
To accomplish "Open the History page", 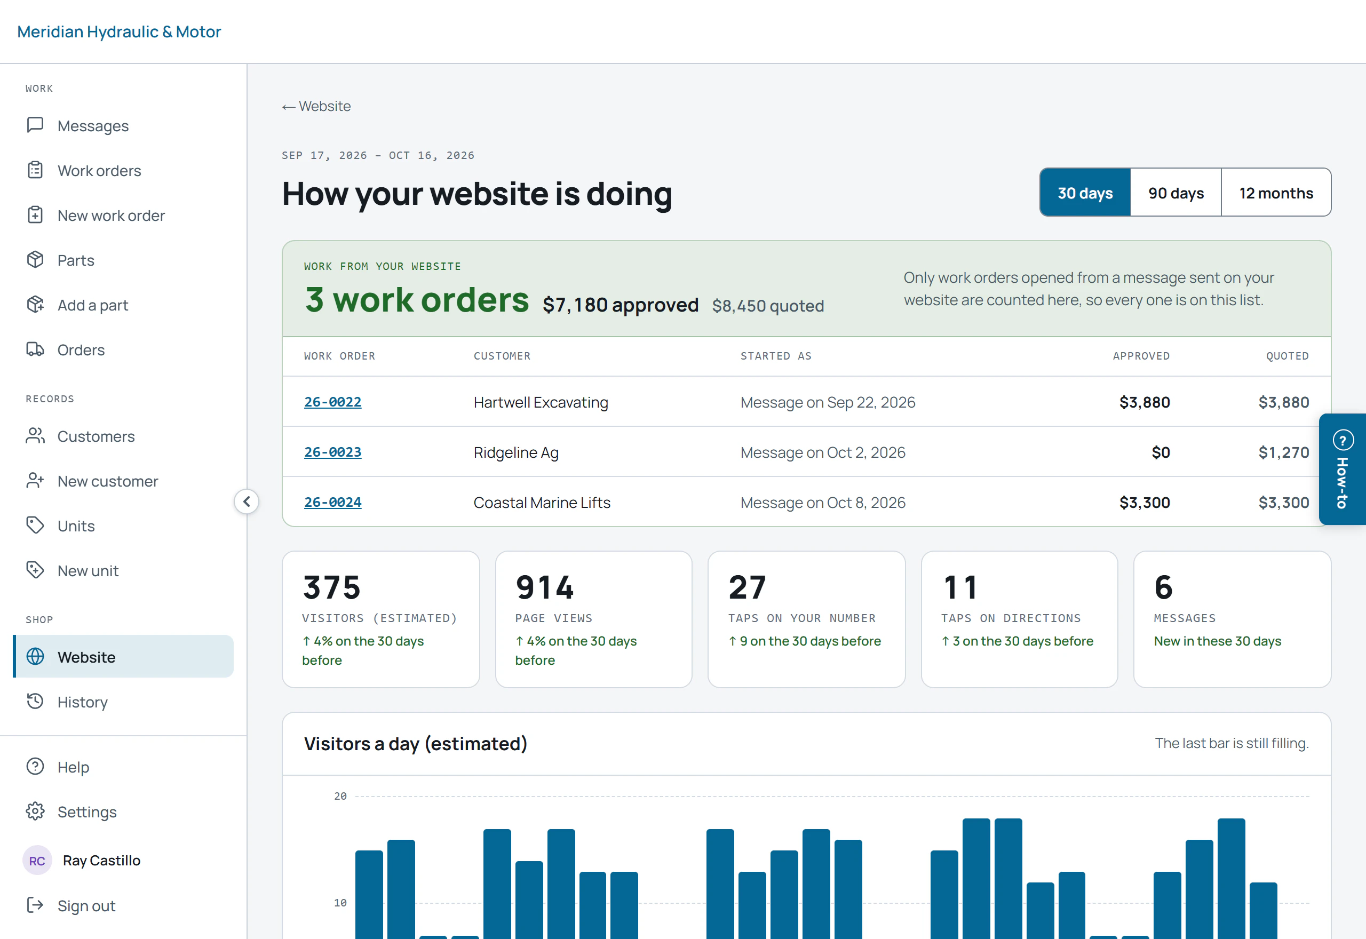I will click(x=124, y=702).
